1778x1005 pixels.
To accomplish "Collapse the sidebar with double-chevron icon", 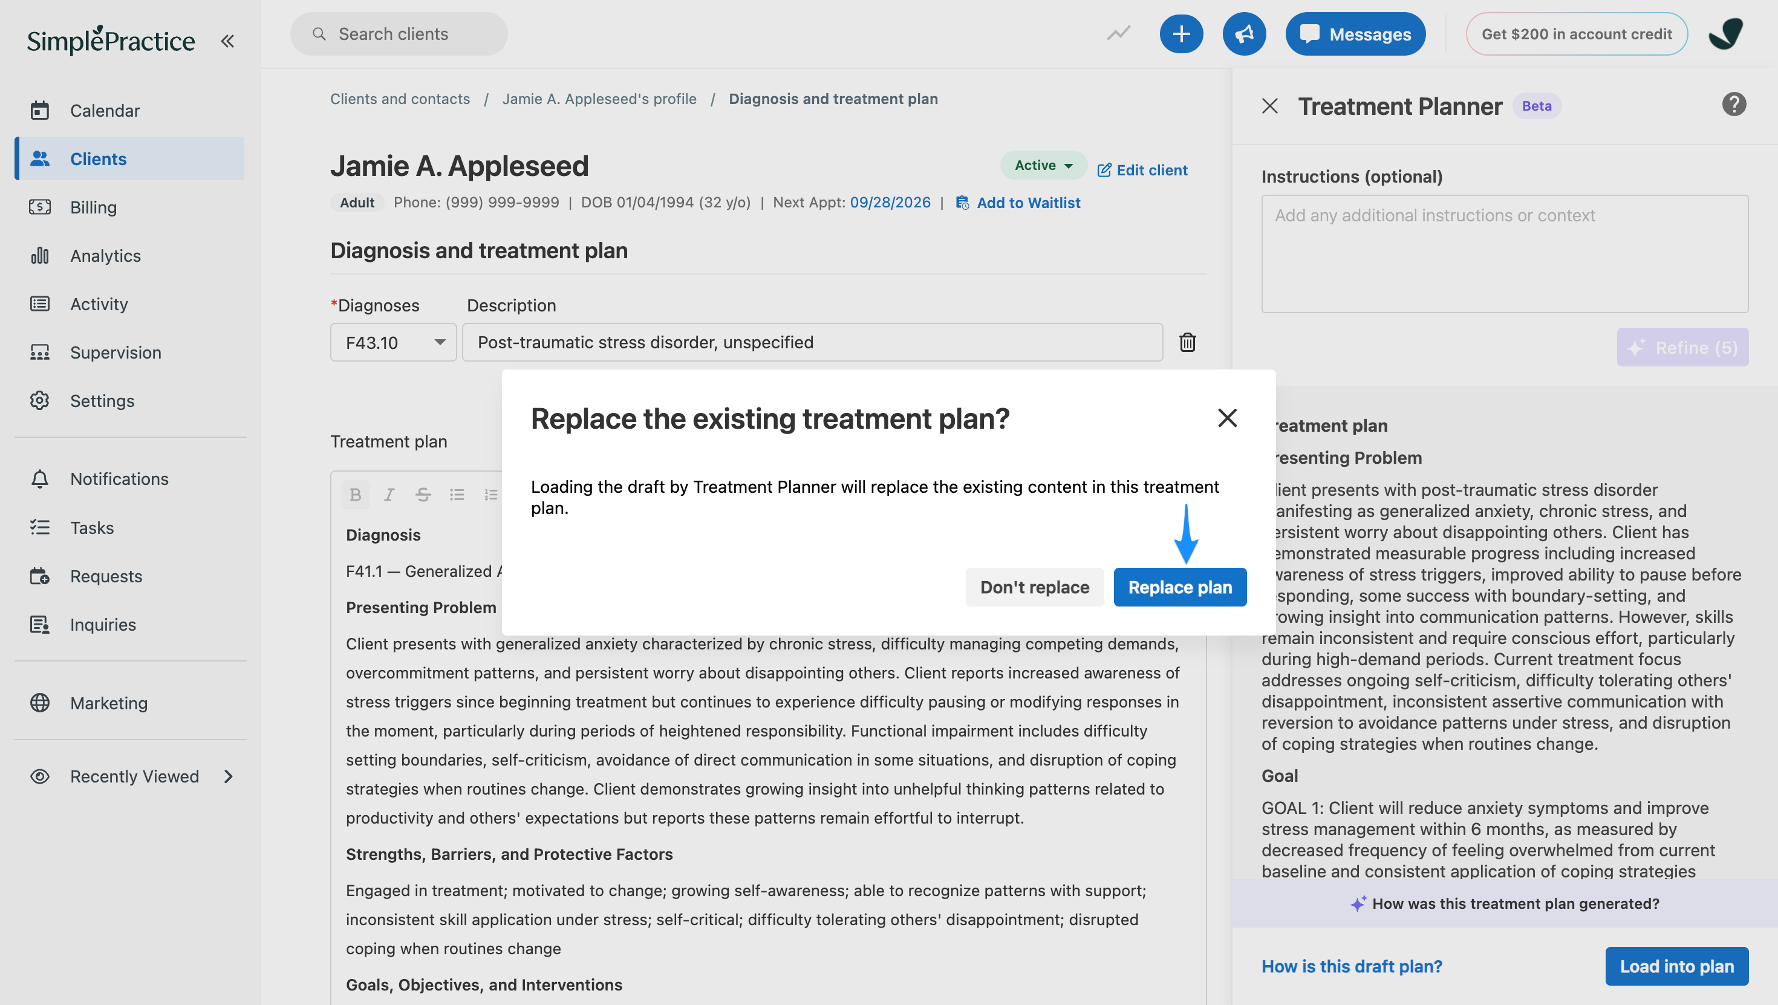I will 227,41.
